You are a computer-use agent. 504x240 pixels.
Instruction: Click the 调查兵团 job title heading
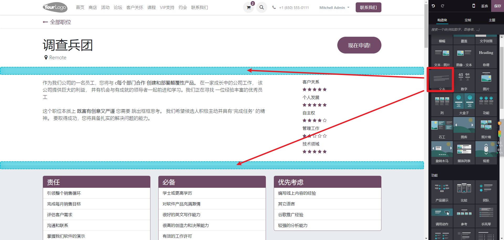point(68,45)
